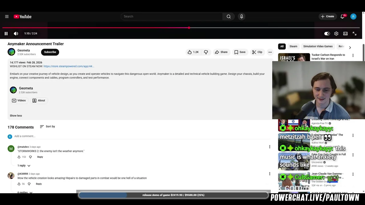
Task: Dislike the comment by @matzbrz
Action: pyautogui.click(x=31, y=157)
